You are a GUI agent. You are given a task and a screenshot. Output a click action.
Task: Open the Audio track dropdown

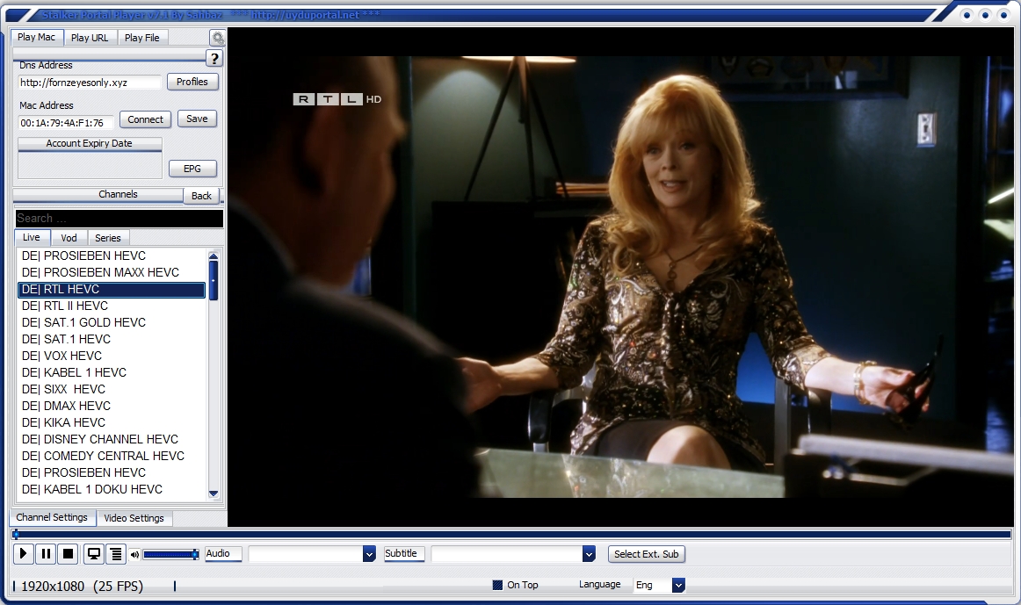pos(369,554)
